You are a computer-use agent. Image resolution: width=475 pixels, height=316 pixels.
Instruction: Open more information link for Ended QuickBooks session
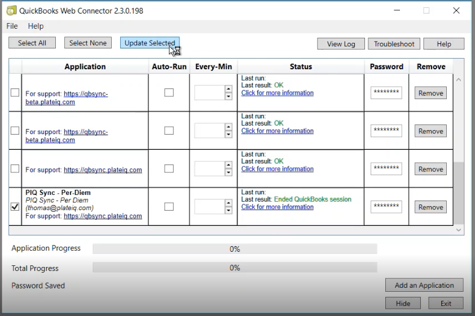277,207
